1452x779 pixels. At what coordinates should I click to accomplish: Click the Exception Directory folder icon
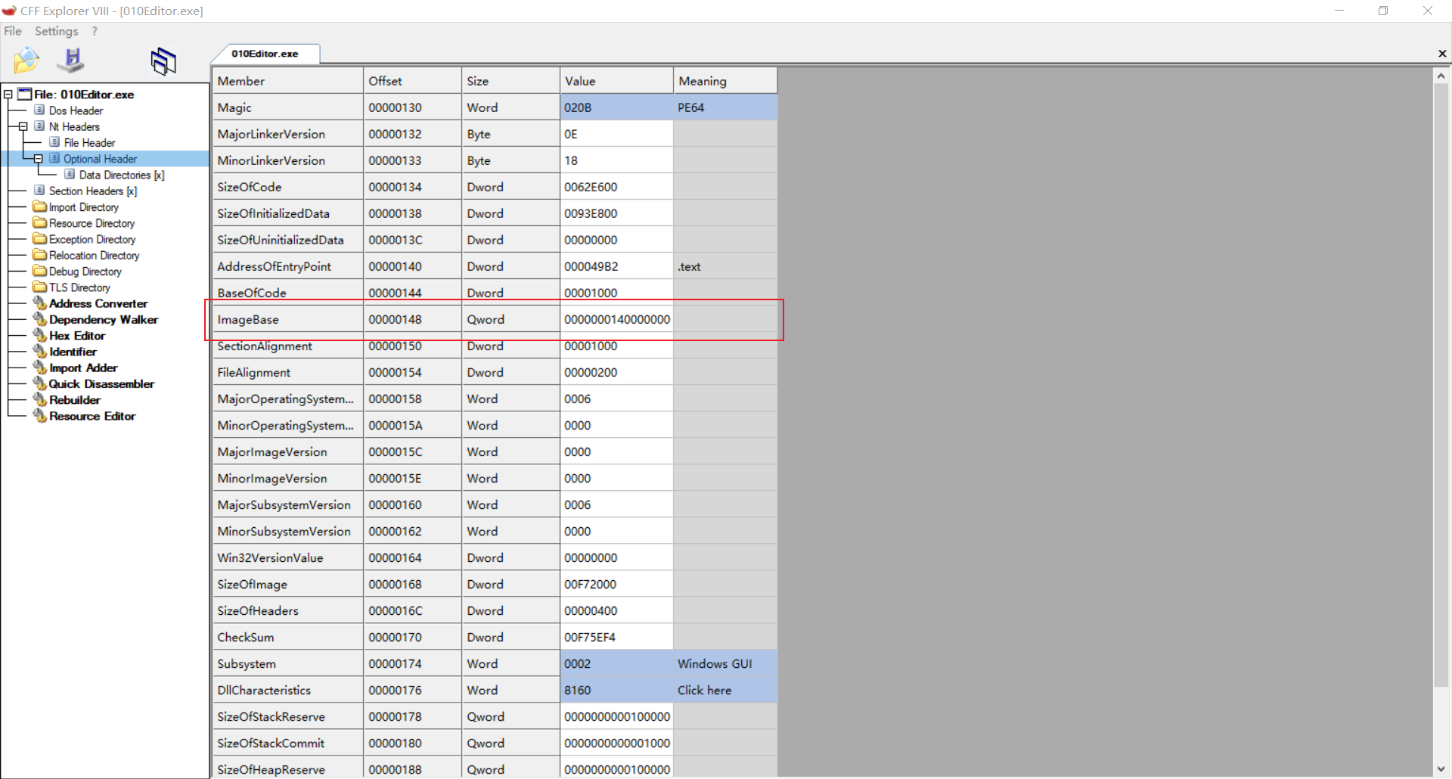point(40,239)
